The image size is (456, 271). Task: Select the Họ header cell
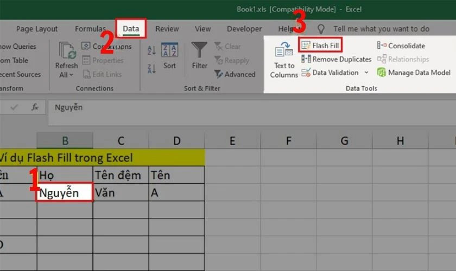(65, 175)
